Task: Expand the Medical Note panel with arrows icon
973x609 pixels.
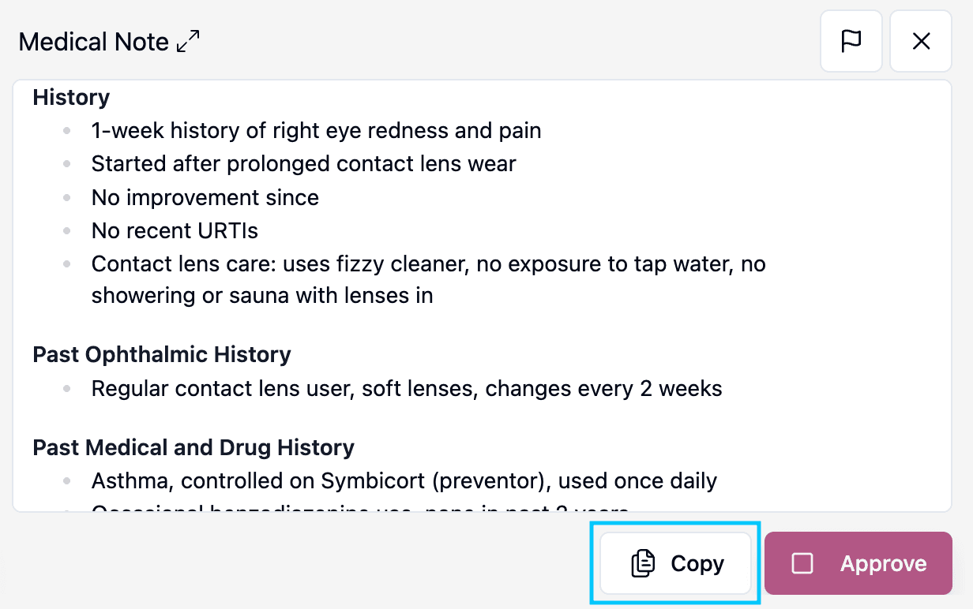Action: pyautogui.click(x=188, y=42)
